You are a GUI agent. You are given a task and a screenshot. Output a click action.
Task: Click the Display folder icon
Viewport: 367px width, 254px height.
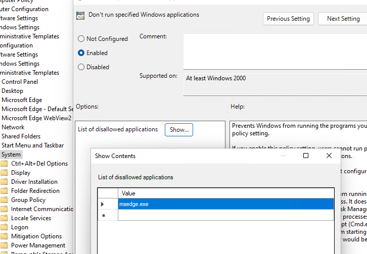pyautogui.click(x=5, y=173)
